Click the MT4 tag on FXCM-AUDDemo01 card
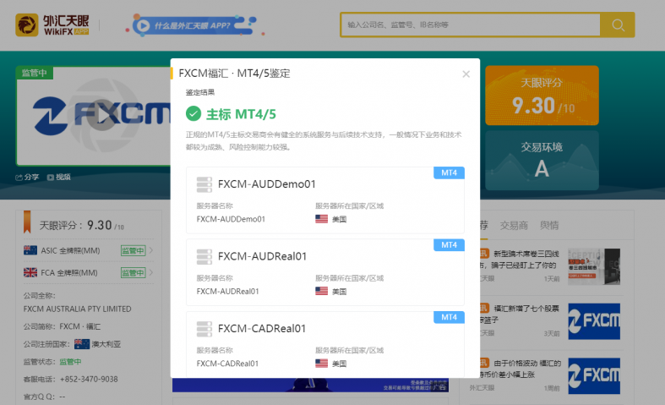665x405 pixels. click(449, 172)
